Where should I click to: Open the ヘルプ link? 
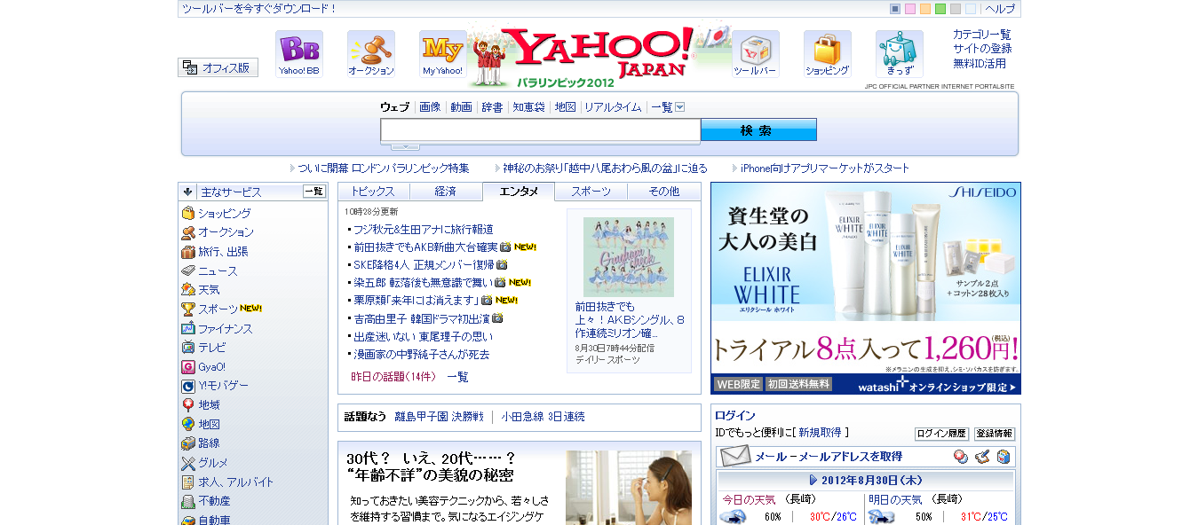(1000, 9)
